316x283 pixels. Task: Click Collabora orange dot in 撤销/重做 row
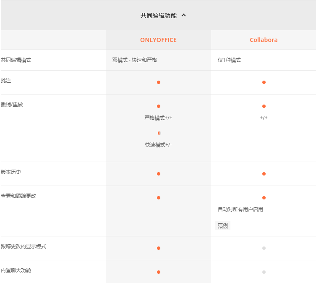(264, 106)
